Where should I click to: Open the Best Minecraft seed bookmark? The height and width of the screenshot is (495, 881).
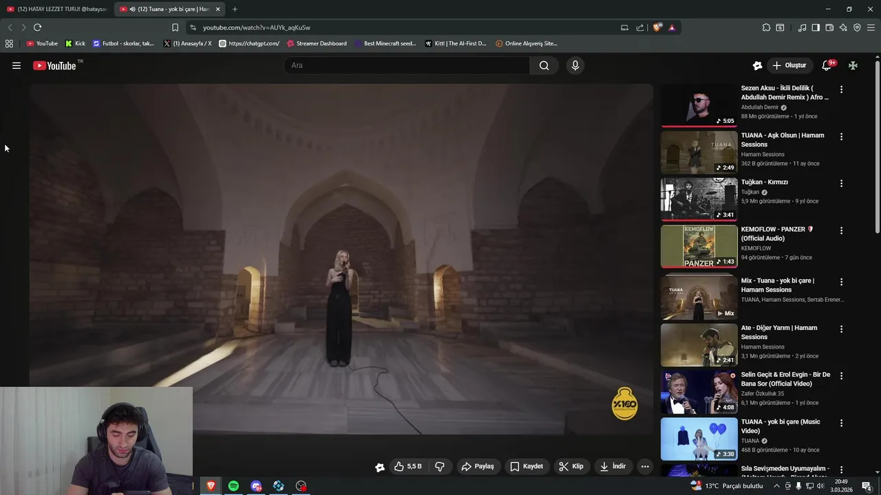pos(385,43)
